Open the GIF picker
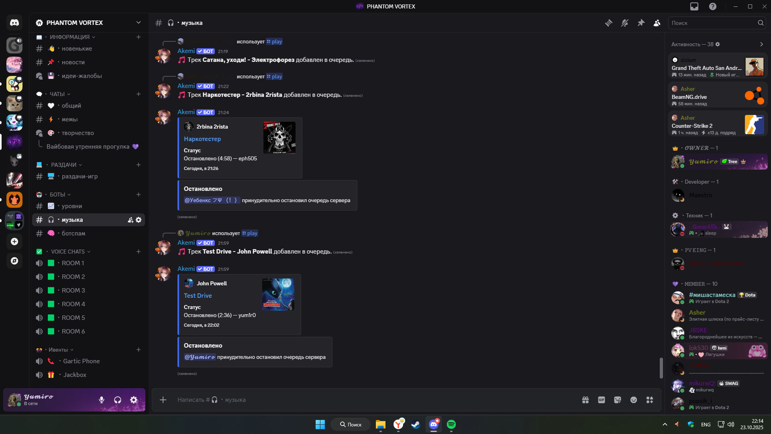The image size is (771, 434). (602, 400)
